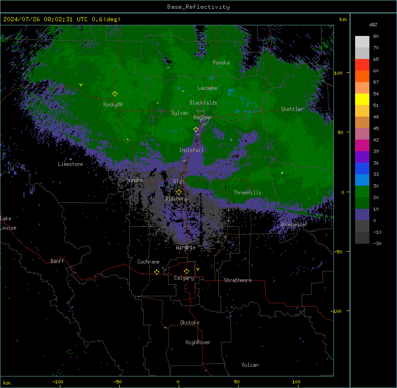Click the Didsbury town label

click(176, 199)
